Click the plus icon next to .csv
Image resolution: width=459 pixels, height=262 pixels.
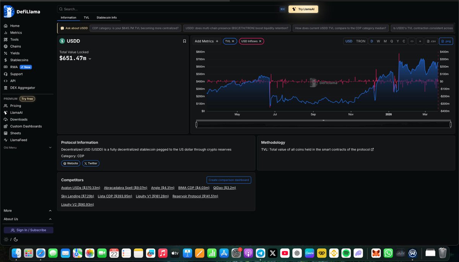coord(420,41)
